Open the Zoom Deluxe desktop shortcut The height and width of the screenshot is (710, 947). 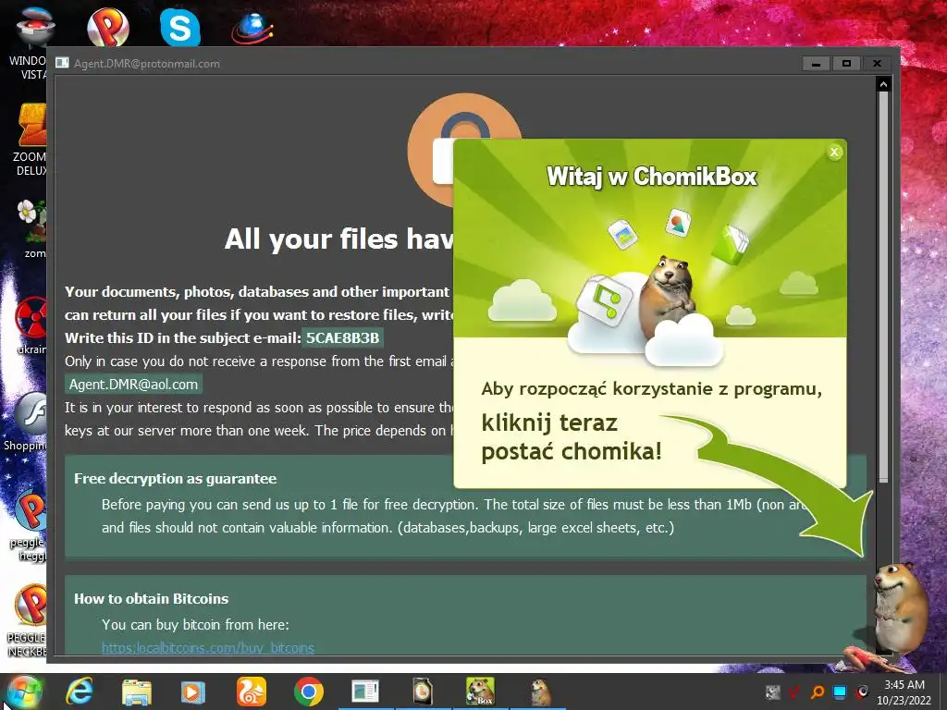coord(31,141)
